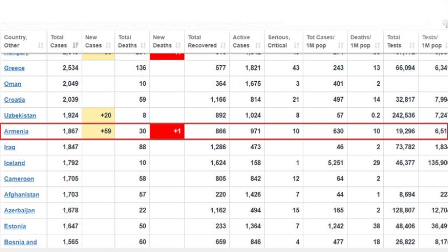Screen dimensions: 448x252
Task: Sort by Serious, Critical column icon
Action: click(x=297, y=45)
